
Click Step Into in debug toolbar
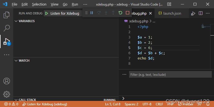(x=106, y=13)
